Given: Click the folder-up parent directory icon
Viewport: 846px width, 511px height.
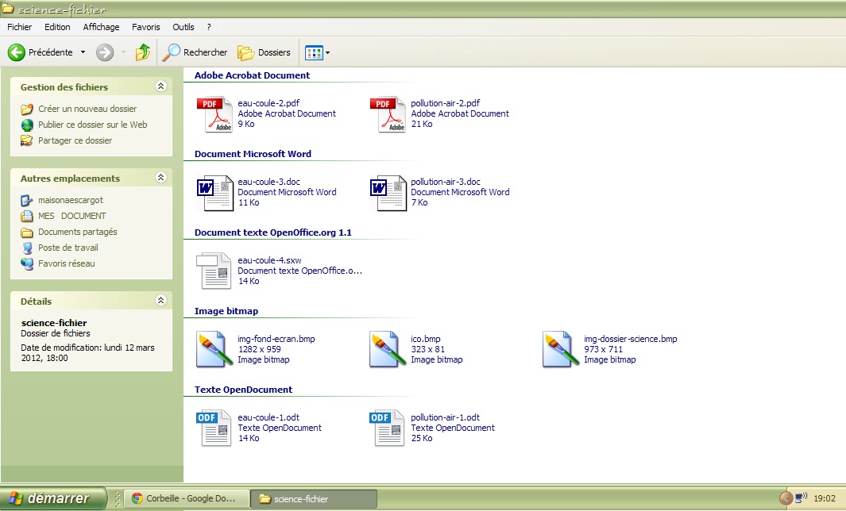Looking at the screenshot, I should point(143,52).
